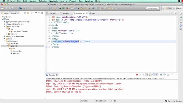Expand Deployment Descriptor: Test node
The width and height of the screenshot is (183, 103).
(5, 22)
